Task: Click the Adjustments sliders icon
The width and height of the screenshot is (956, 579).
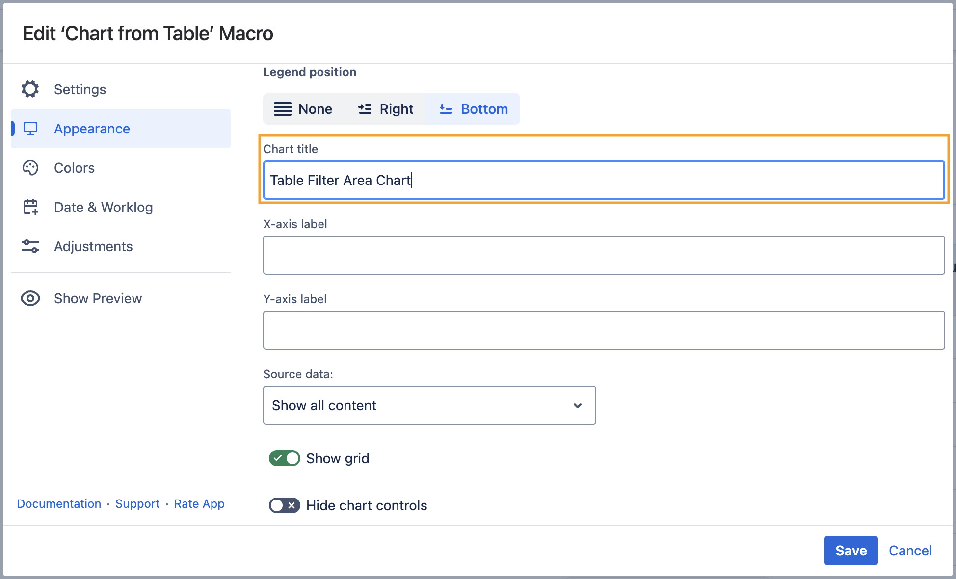Action: 30,246
